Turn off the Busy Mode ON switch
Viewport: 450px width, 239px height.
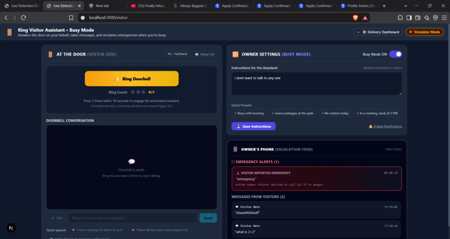(395, 54)
